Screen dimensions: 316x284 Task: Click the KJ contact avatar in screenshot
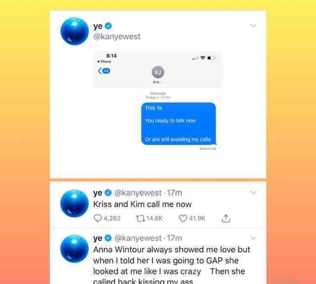pos(158,72)
